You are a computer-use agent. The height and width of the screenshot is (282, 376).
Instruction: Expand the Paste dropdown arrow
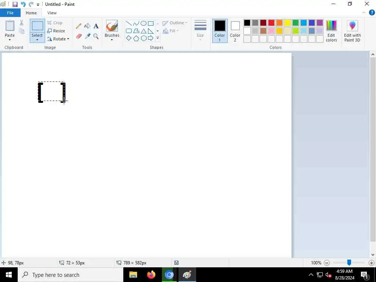pos(10,40)
